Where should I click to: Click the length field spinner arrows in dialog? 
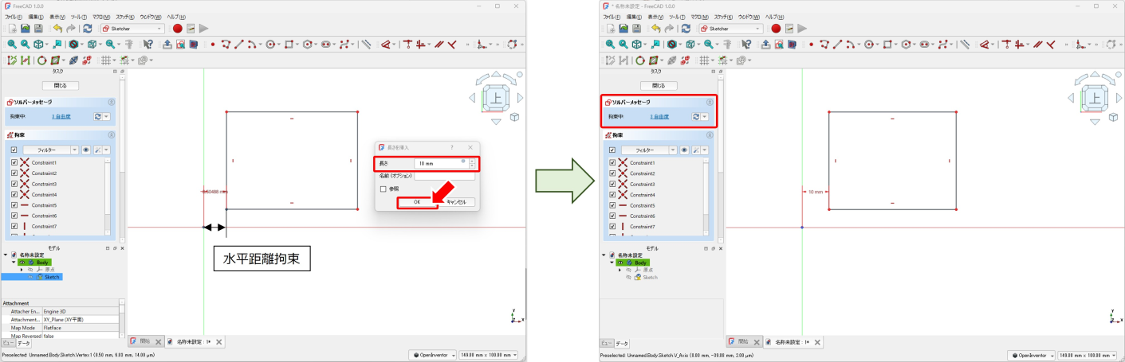[472, 163]
